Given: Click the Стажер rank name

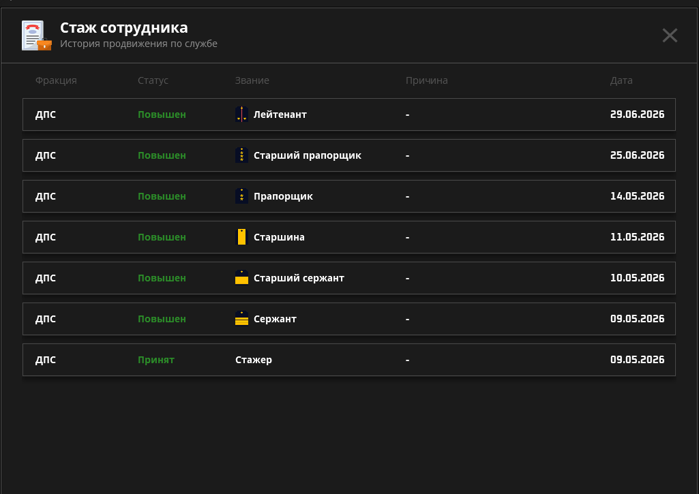Looking at the screenshot, I should (x=254, y=360).
